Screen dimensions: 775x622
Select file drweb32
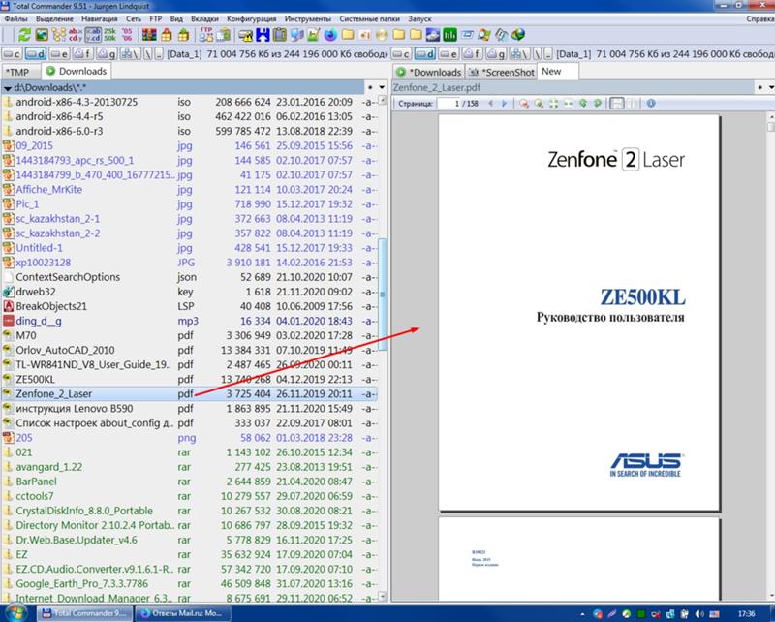(x=189, y=292)
